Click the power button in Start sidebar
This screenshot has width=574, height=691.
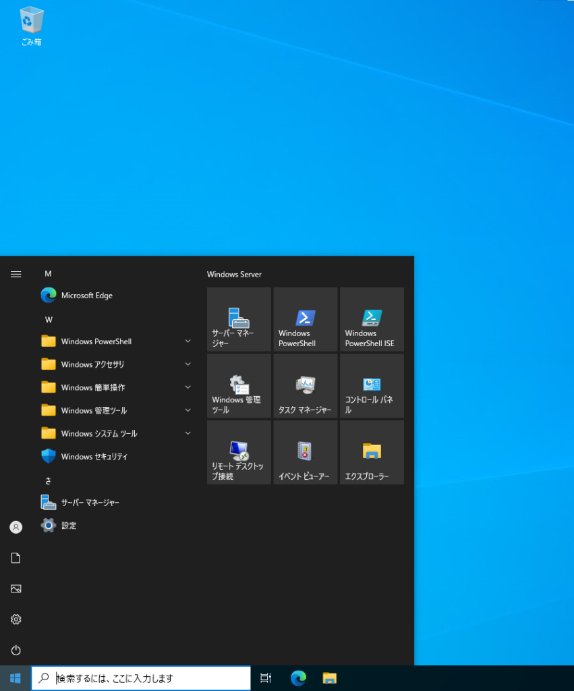click(x=16, y=651)
